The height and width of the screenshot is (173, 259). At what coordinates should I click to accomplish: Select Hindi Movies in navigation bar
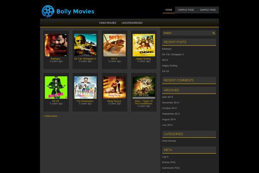click(107, 23)
